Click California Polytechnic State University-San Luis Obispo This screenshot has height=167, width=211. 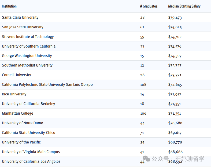pyautogui.click(x=47, y=84)
